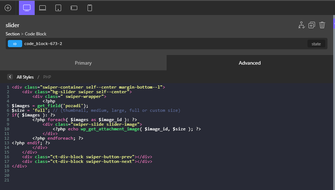Switch to phone landscape viewport icon

[x=74, y=8]
